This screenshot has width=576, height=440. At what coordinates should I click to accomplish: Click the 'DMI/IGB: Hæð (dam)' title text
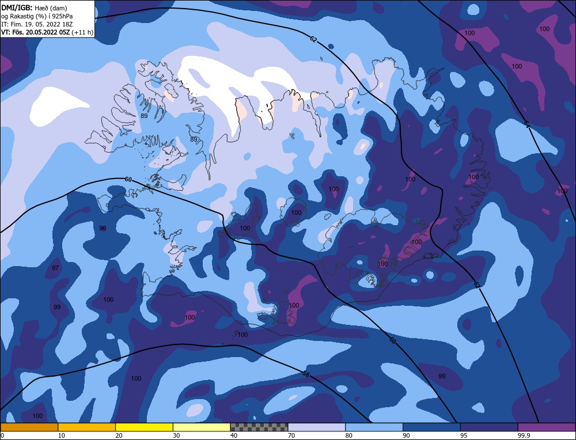pyautogui.click(x=34, y=7)
